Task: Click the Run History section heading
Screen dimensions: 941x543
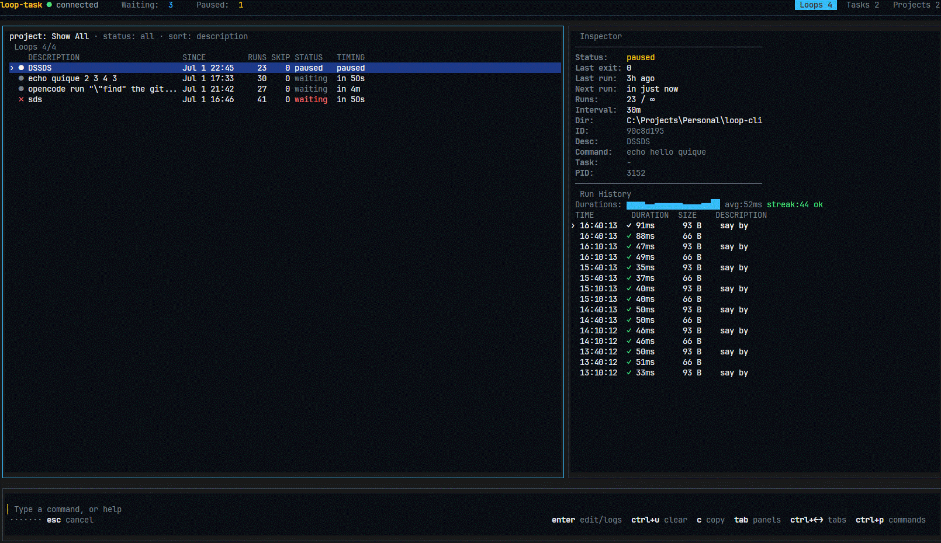Action: [606, 194]
